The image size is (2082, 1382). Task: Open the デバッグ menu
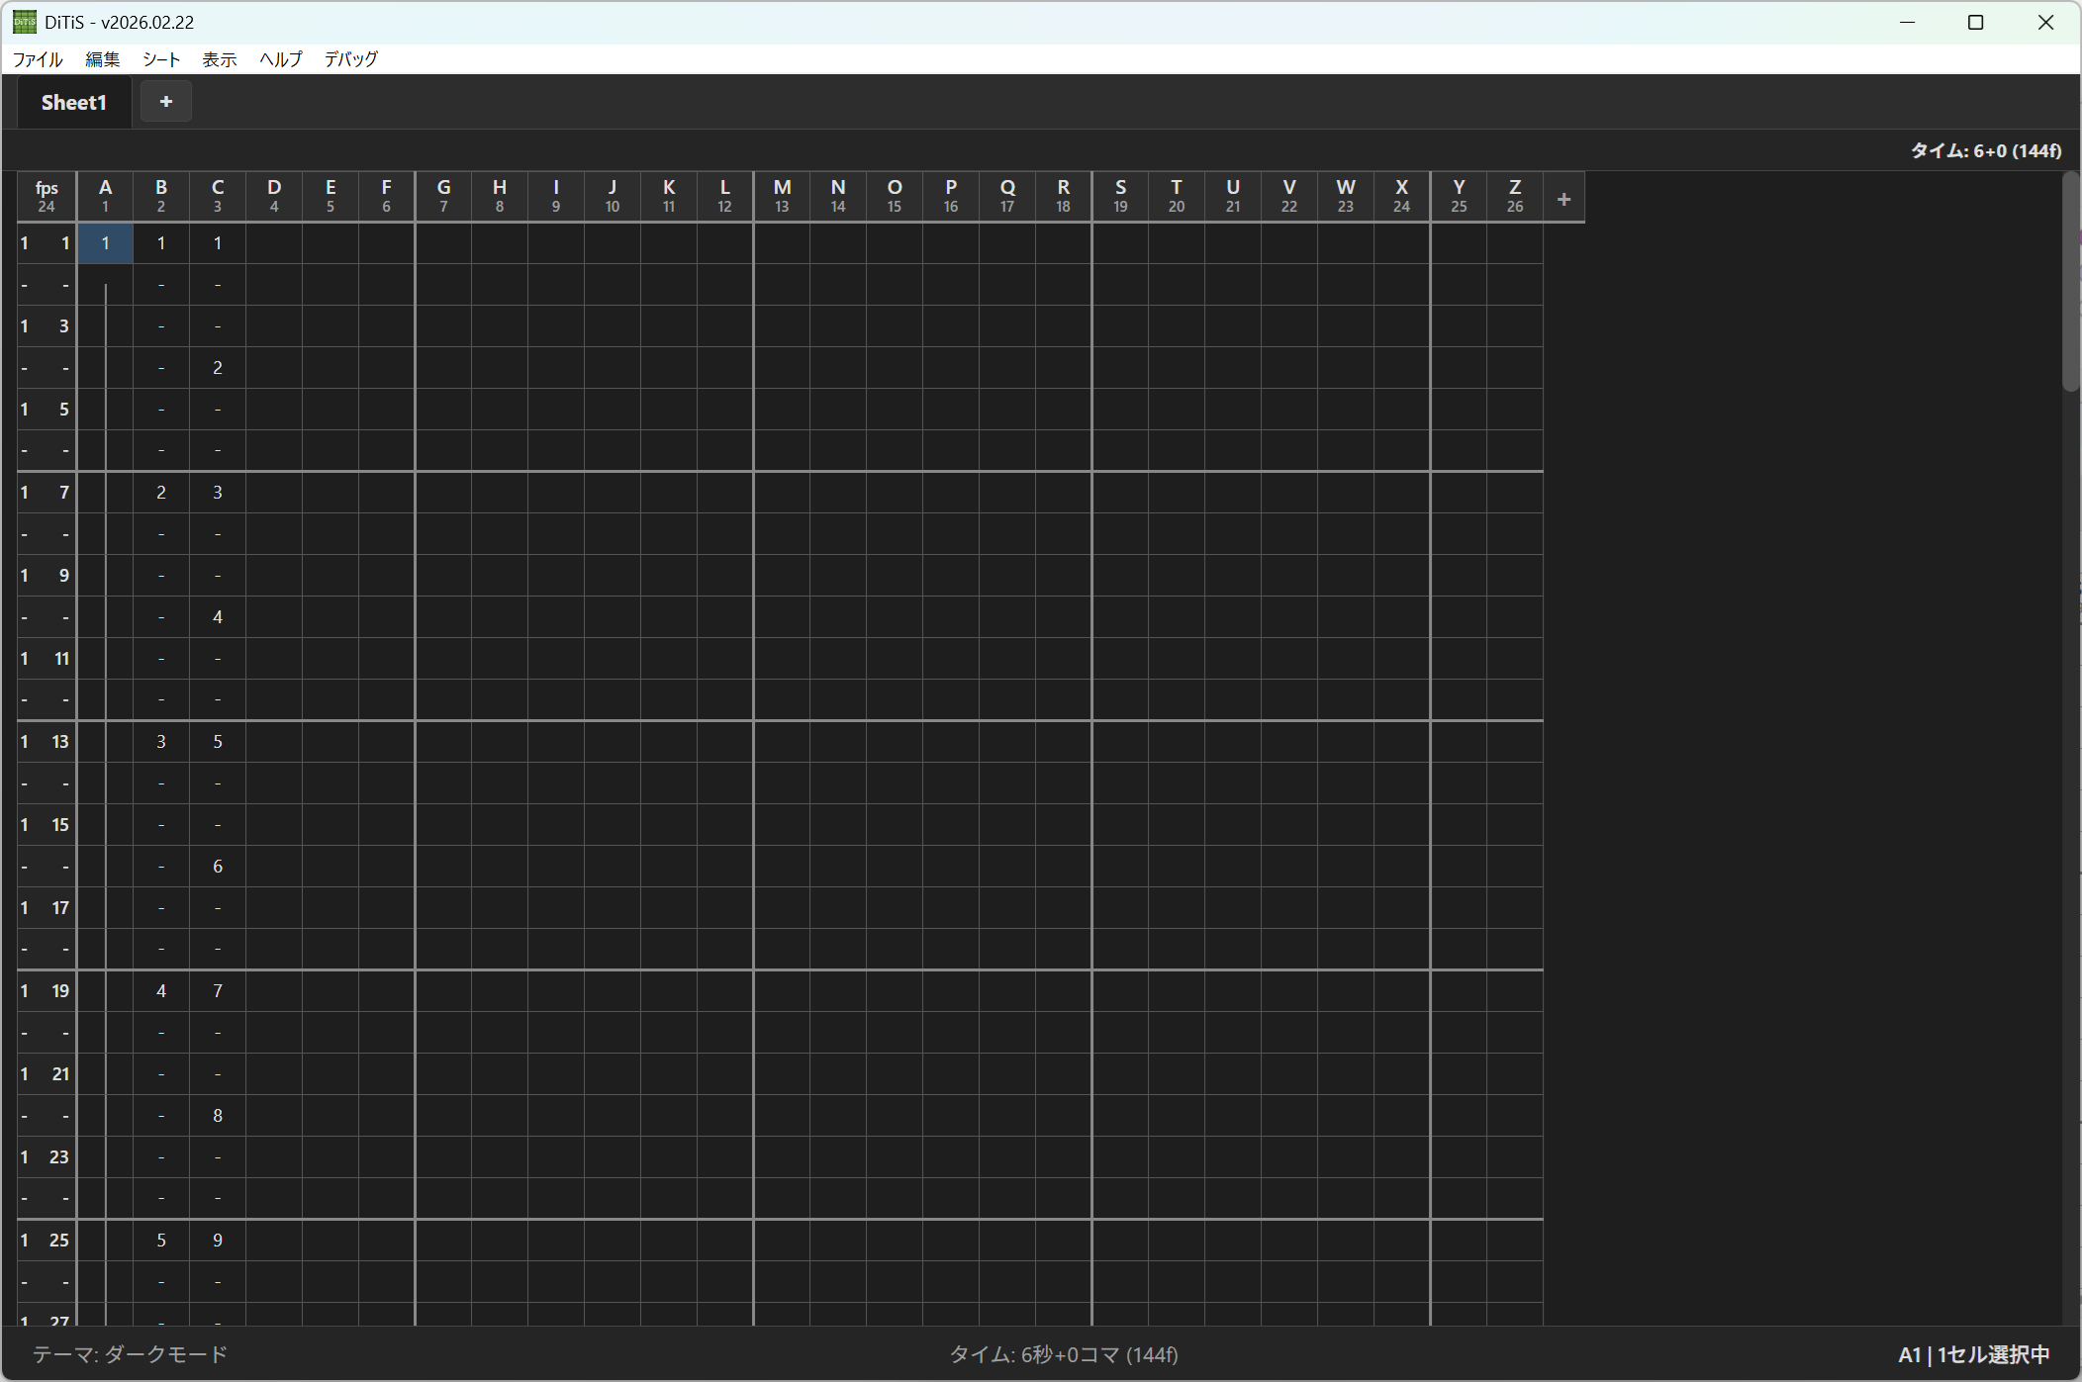coord(351,59)
